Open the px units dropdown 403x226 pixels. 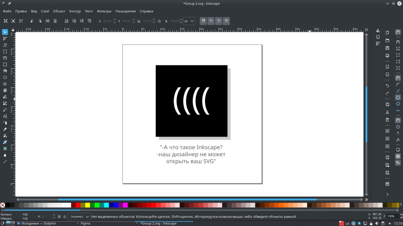[189, 21]
